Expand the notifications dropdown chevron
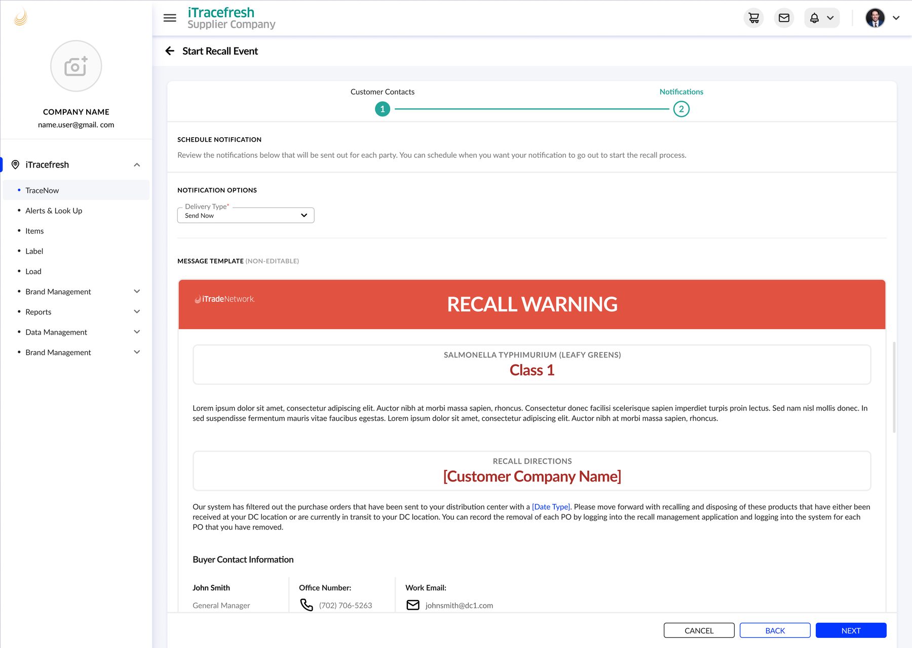The height and width of the screenshot is (648, 912). [830, 18]
